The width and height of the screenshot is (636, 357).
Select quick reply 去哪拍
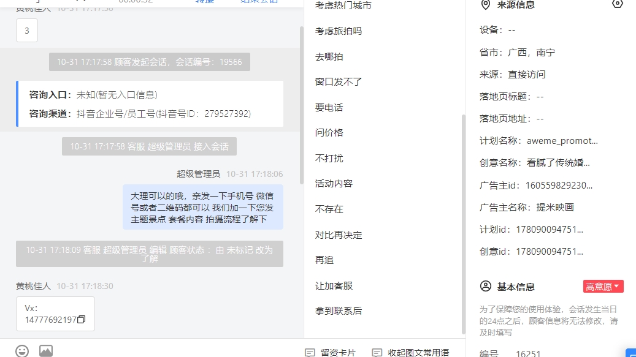click(x=329, y=57)
